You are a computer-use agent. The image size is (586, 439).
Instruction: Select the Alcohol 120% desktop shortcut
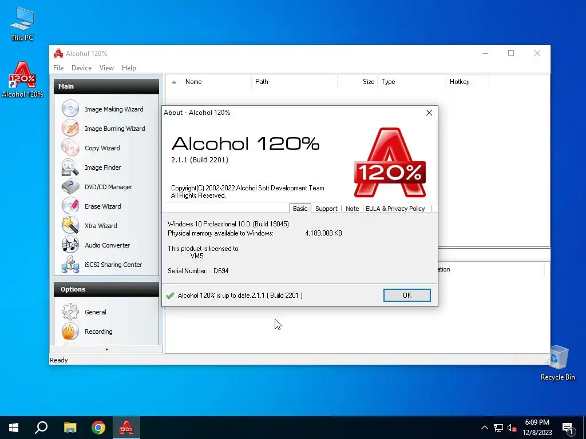22,80
